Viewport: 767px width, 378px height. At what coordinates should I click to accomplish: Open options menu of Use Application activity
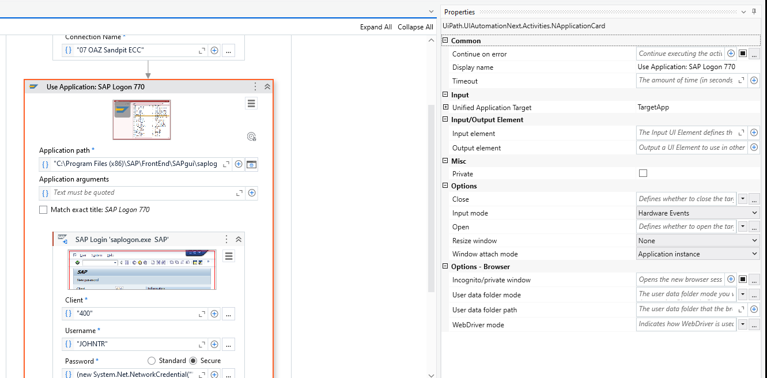(x=255, y=86)
